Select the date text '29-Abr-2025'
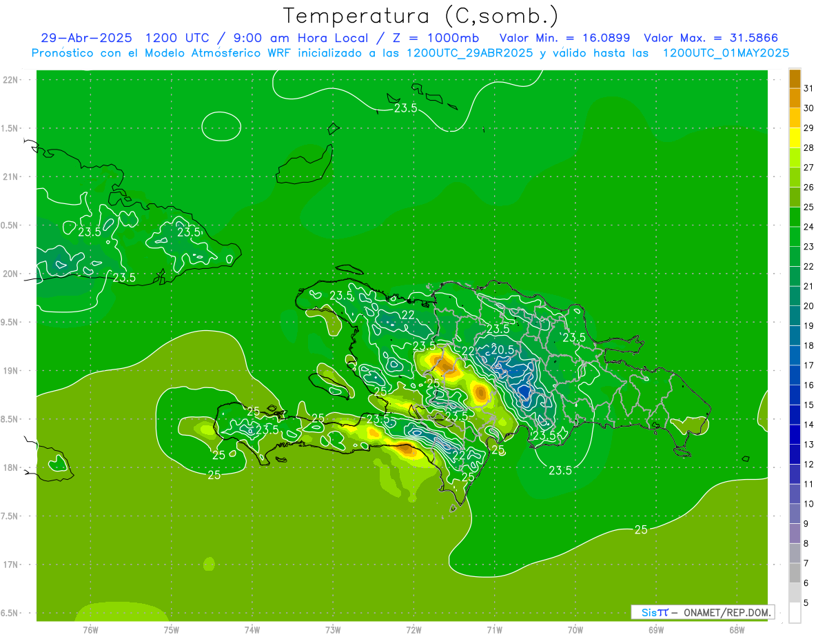 point(86,38)
